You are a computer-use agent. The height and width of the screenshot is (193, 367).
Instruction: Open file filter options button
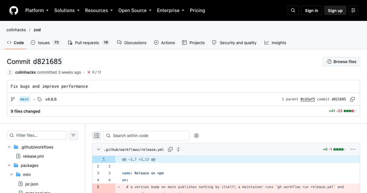(x=73, y=135)
